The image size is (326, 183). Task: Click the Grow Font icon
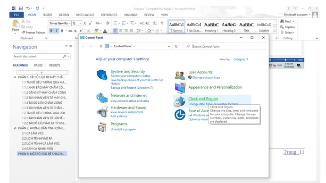click(85, 23)
